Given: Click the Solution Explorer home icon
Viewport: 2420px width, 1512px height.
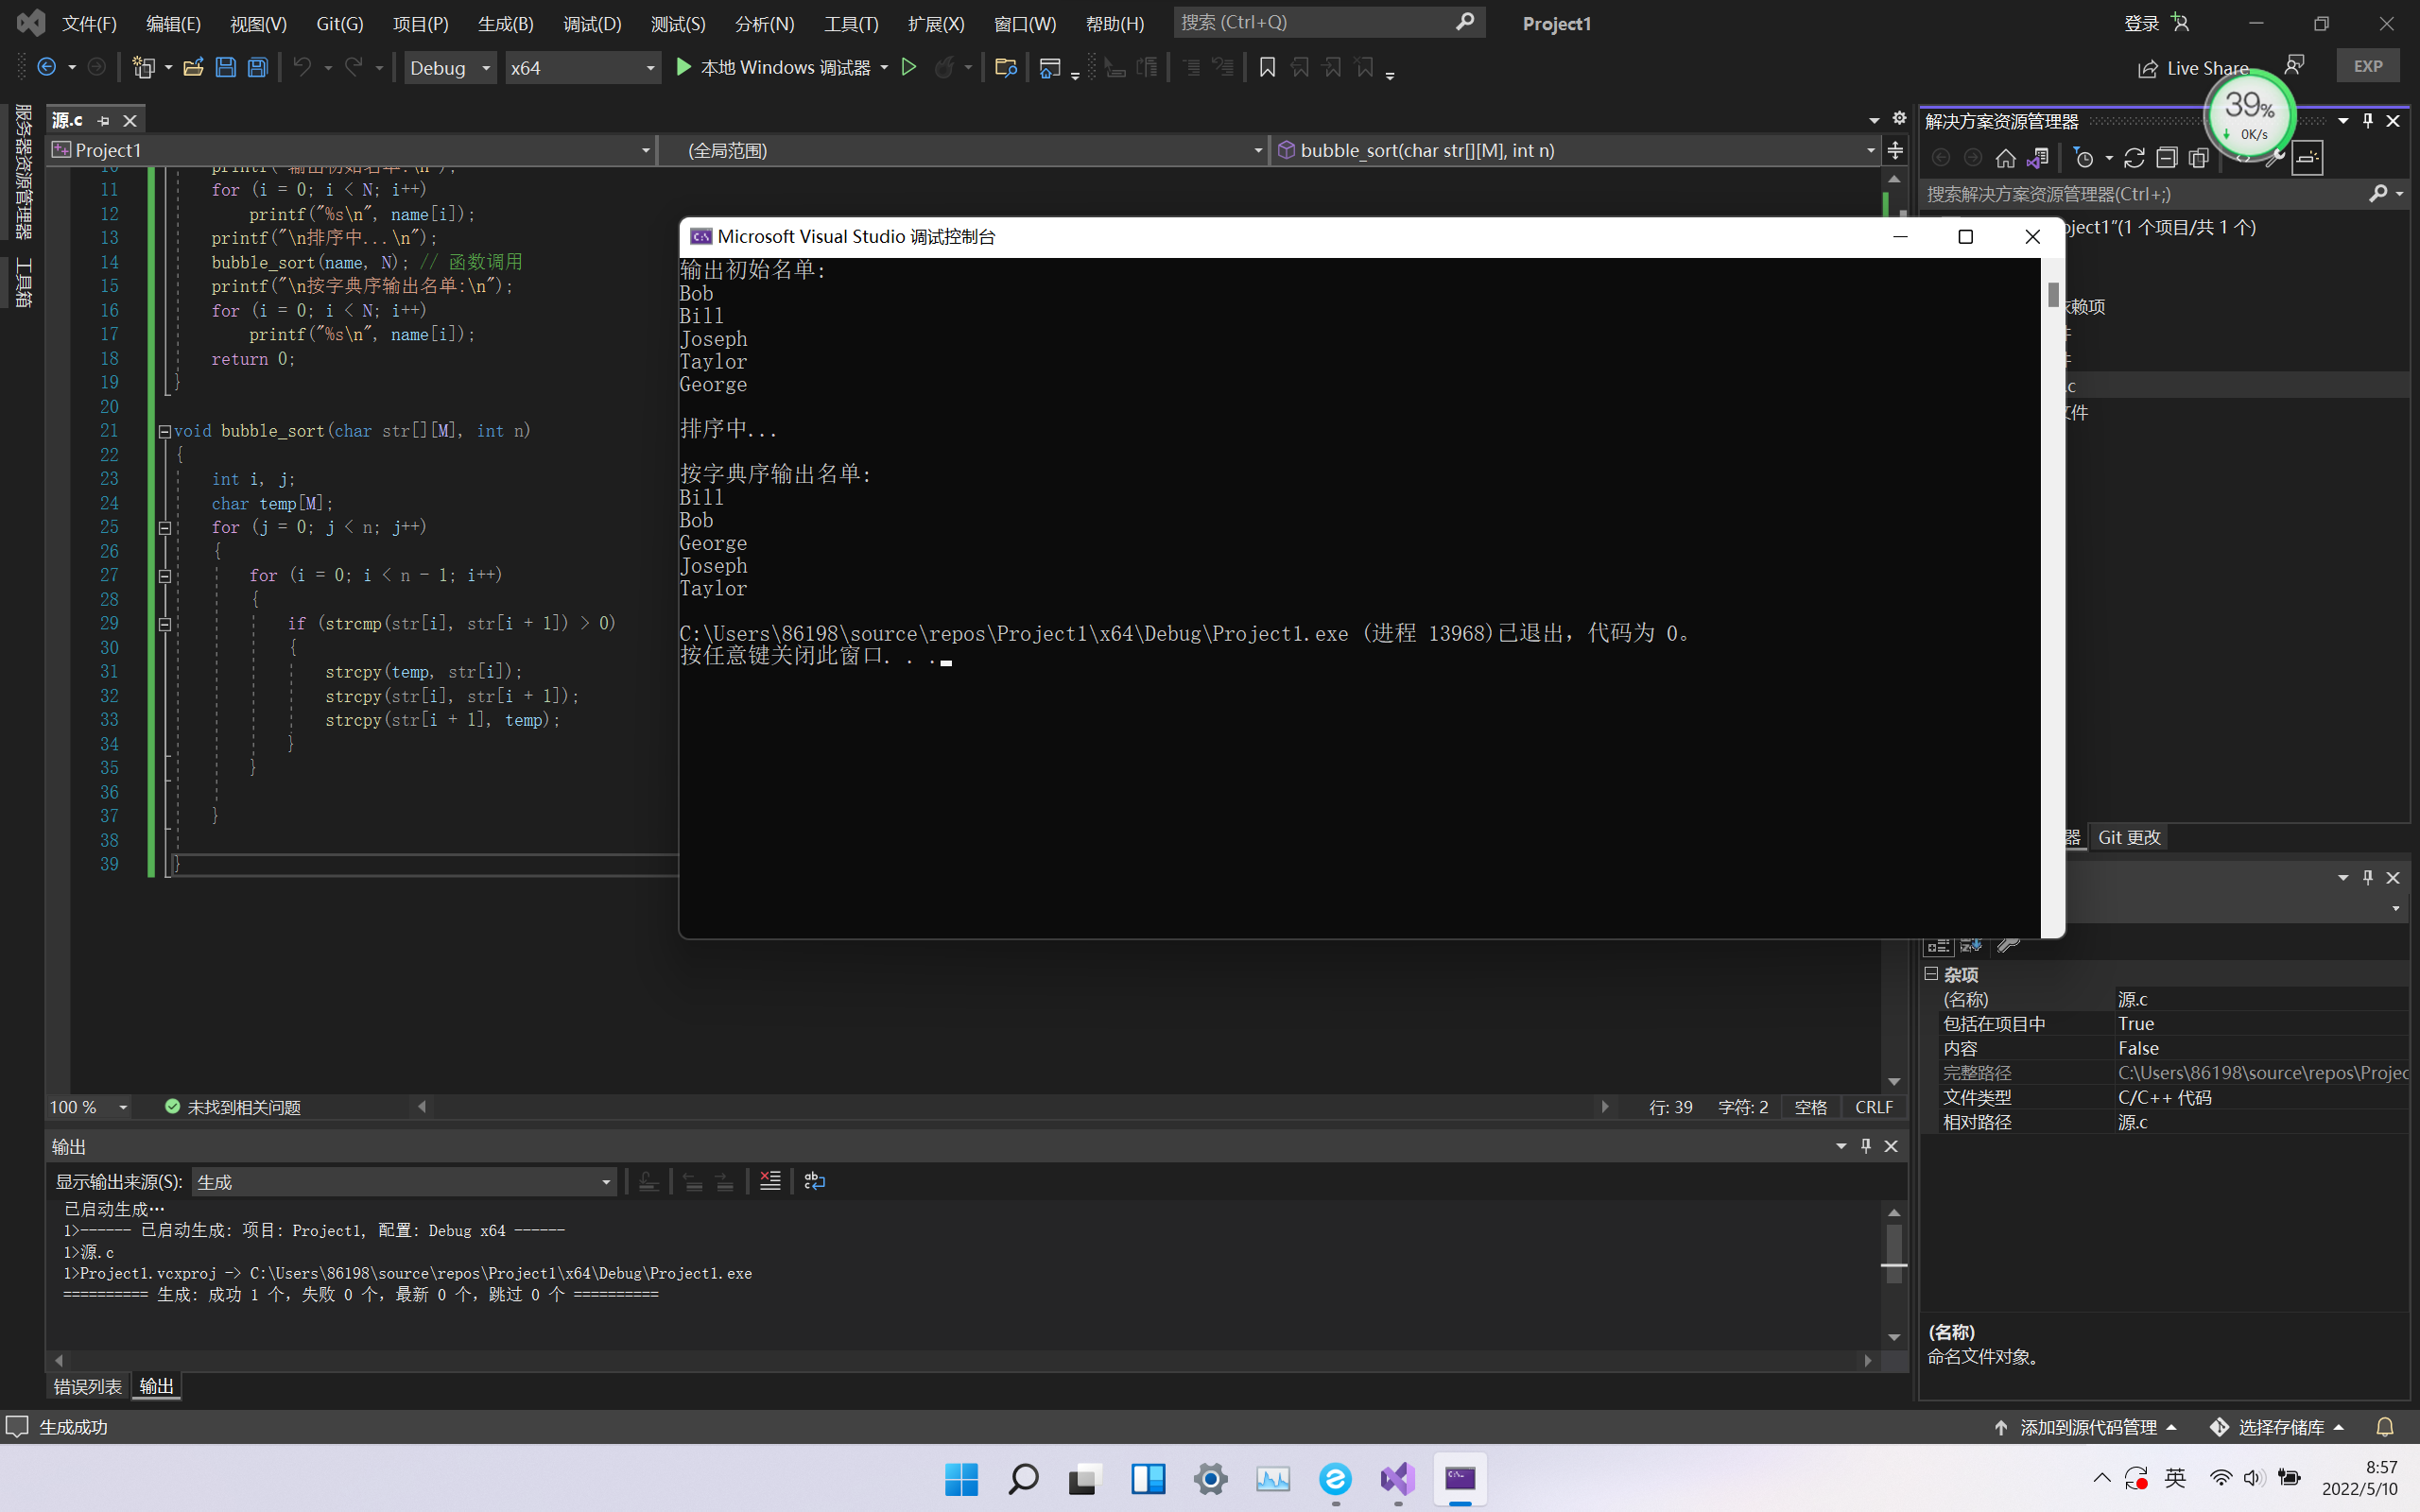Looking at the screenshot, I should tap(2005, 158).
